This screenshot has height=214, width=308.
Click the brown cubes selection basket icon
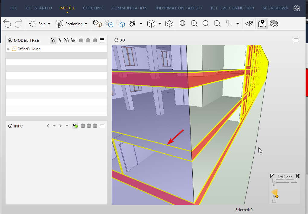tap(98, 24)
